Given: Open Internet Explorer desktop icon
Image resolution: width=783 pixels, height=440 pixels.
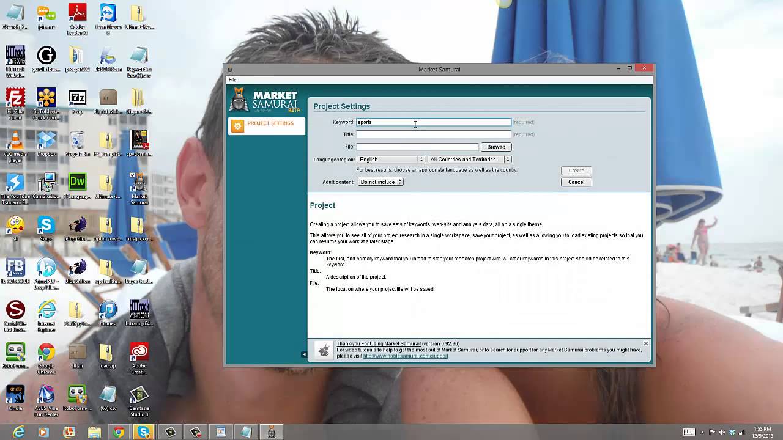Looking at the screenshot, I should click(x=46, y=316).
